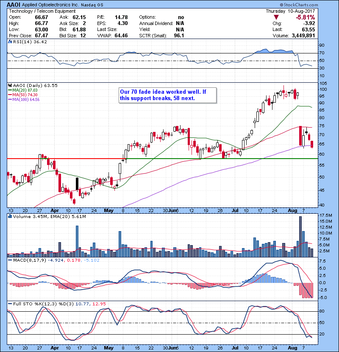Click the Open value 66.67

(42, 17)
